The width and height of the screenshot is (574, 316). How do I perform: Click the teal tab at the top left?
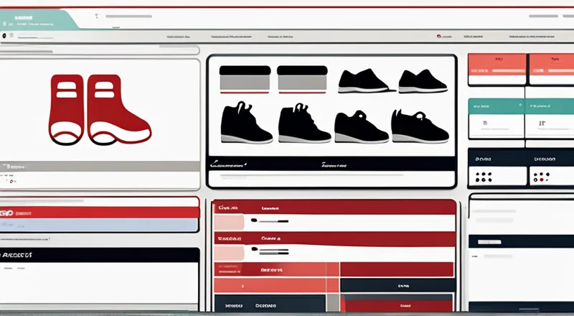click(x=42, y=19)
